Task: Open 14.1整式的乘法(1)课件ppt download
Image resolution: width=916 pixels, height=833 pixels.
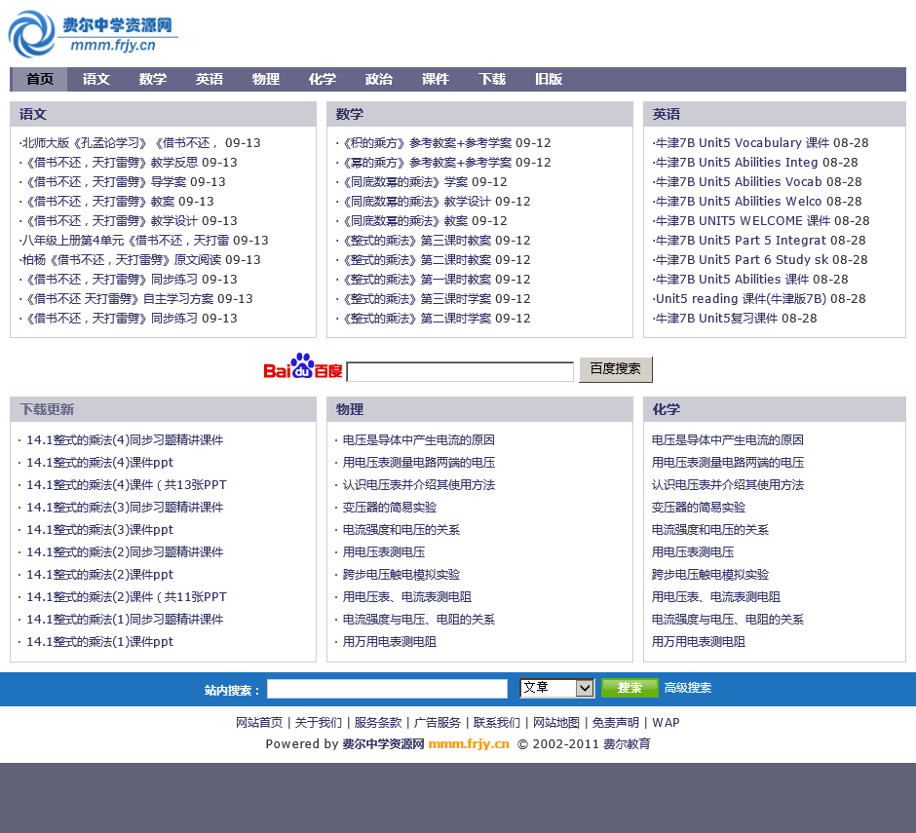Action: point(100,642)
